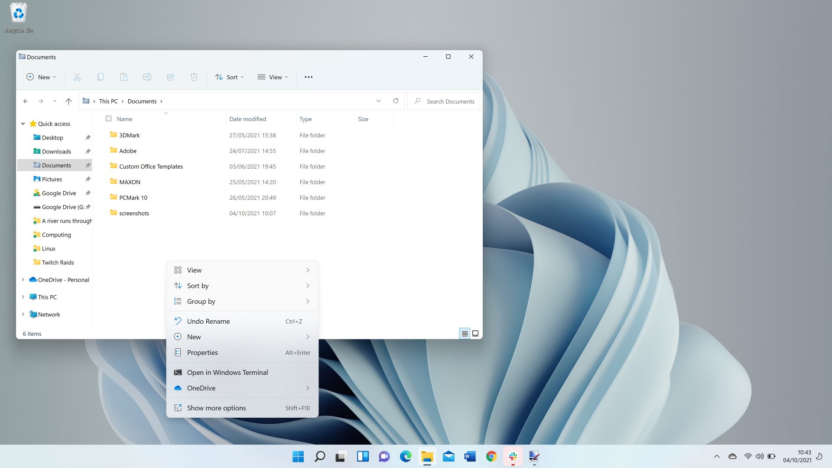
Task: Click Show more options in the context menu
Action: pos(215,408)
